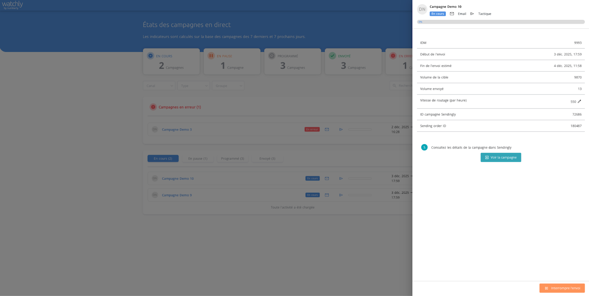Click the En cours status card
Screen dimensions: 589x296
click(171, 61)
